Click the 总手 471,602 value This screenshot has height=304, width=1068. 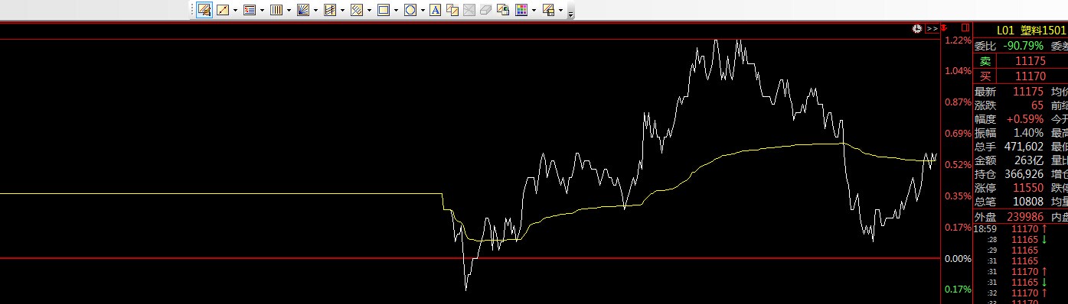[1024, 147]
